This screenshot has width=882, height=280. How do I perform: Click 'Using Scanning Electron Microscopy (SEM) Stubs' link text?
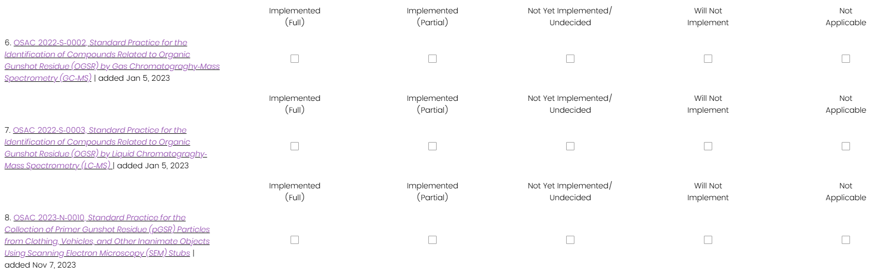(97, 253)
